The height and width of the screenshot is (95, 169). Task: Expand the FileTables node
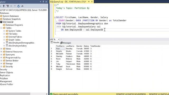4,34
